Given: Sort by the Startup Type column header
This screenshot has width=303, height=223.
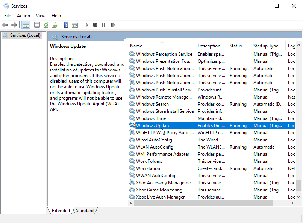Looking at the screenshot, I should point(268,46).
